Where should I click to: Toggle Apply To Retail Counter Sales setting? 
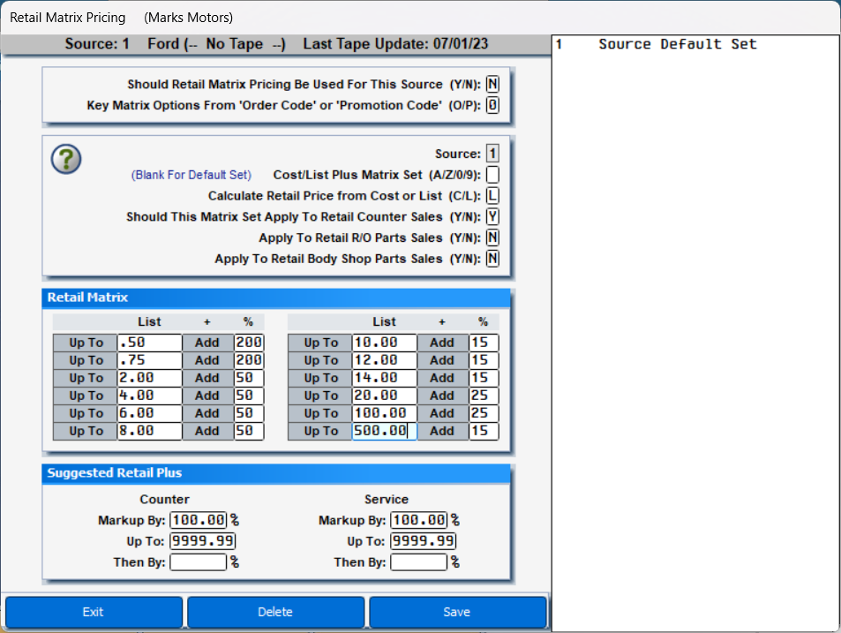492,216
